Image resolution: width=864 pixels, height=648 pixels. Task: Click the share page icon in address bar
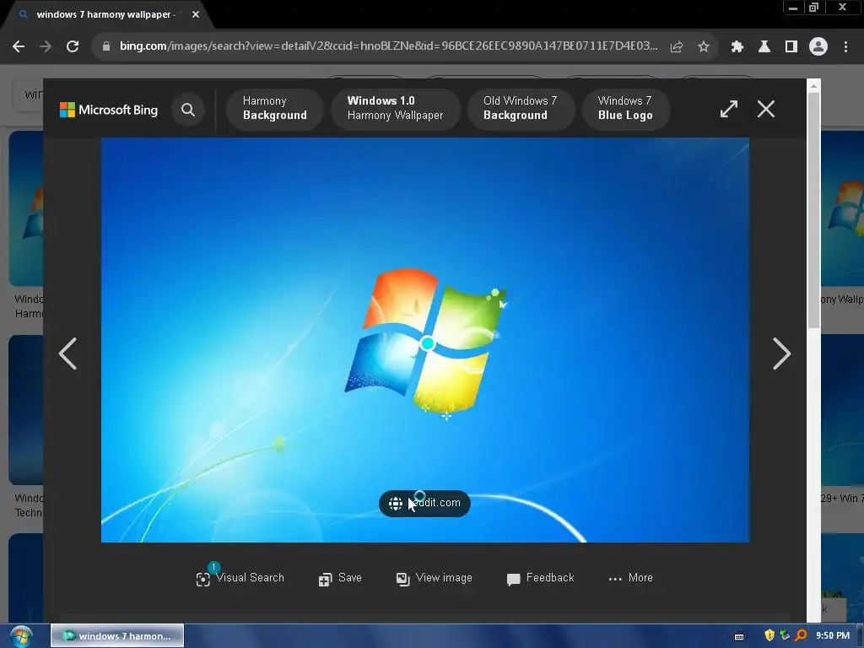tap(677, 47)
